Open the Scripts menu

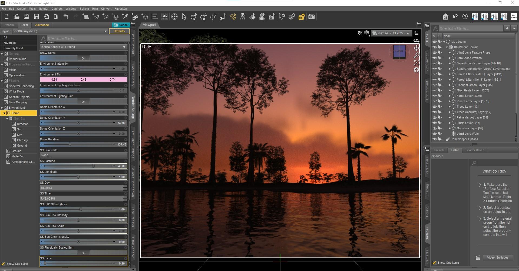point(84,9)
